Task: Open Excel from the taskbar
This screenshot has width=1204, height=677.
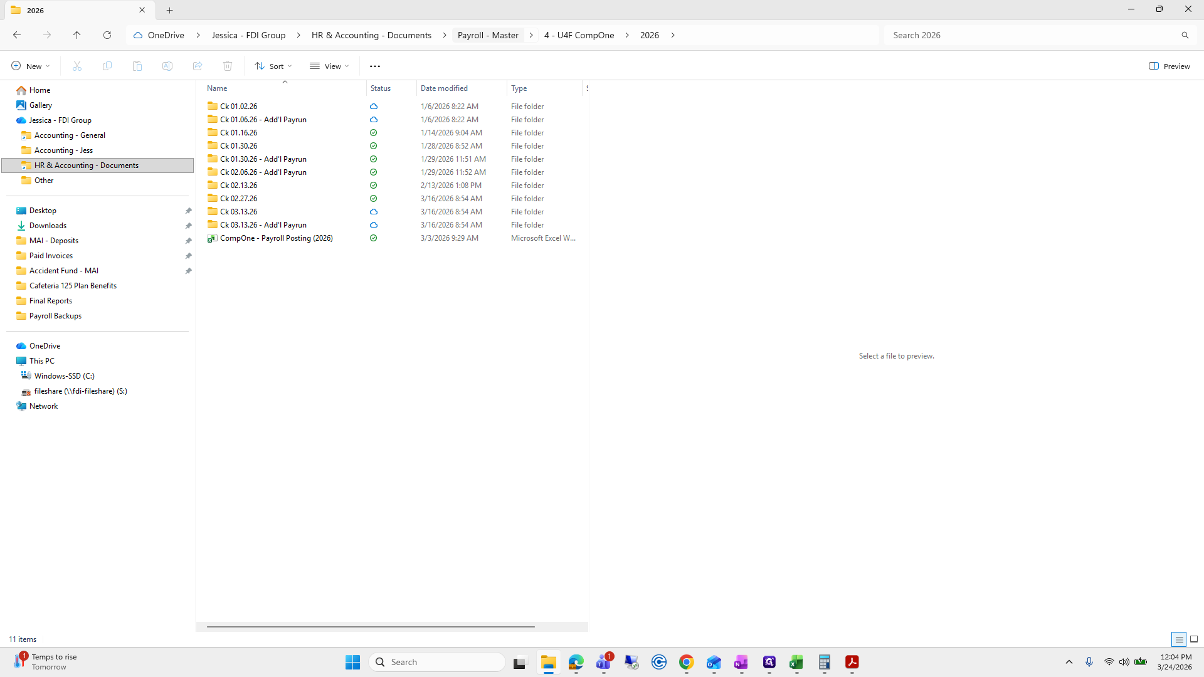Action: click(x=796, y=662)
